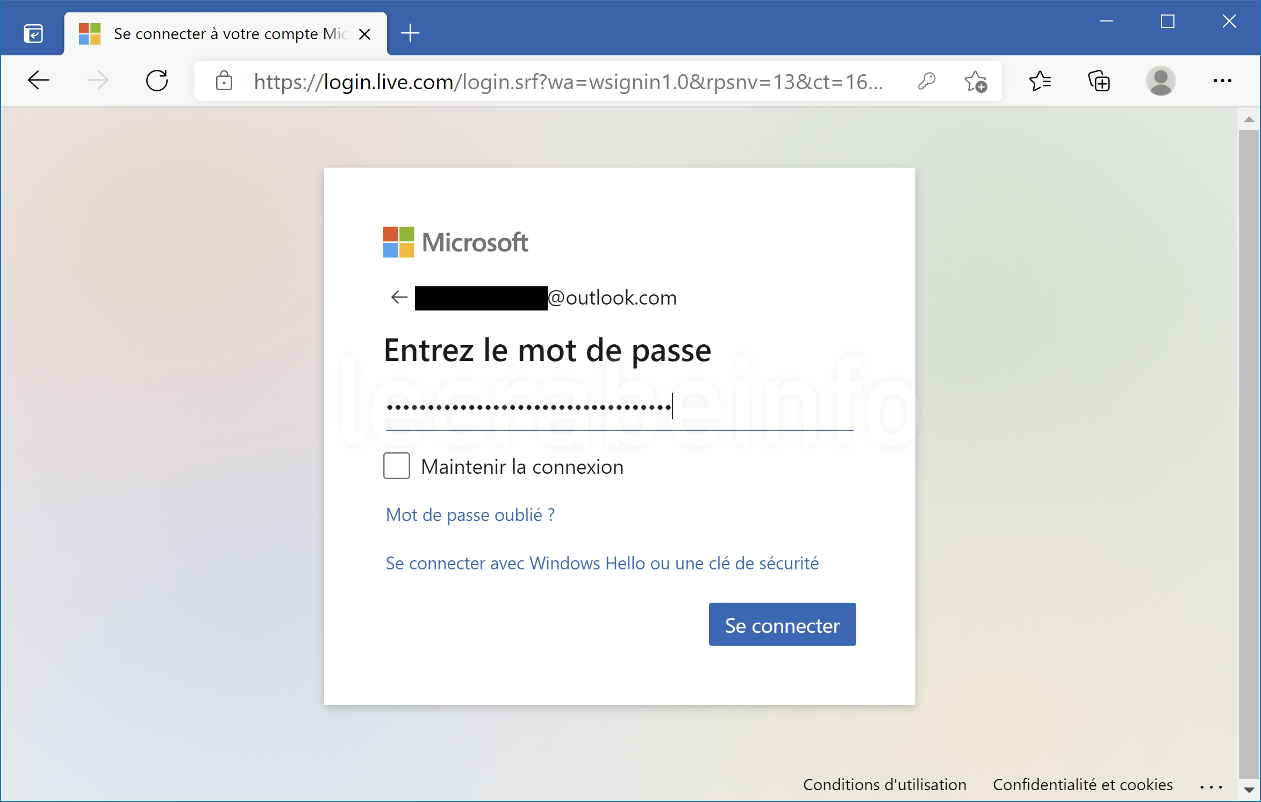Image resolution: width=1261 pixels, height=802 pixels.
Task: Click the browser Forward arrow
Action: pos(98,81)
